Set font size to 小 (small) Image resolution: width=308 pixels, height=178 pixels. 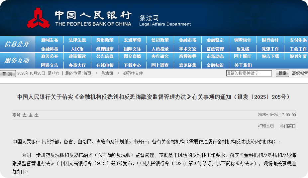(37, 115)
